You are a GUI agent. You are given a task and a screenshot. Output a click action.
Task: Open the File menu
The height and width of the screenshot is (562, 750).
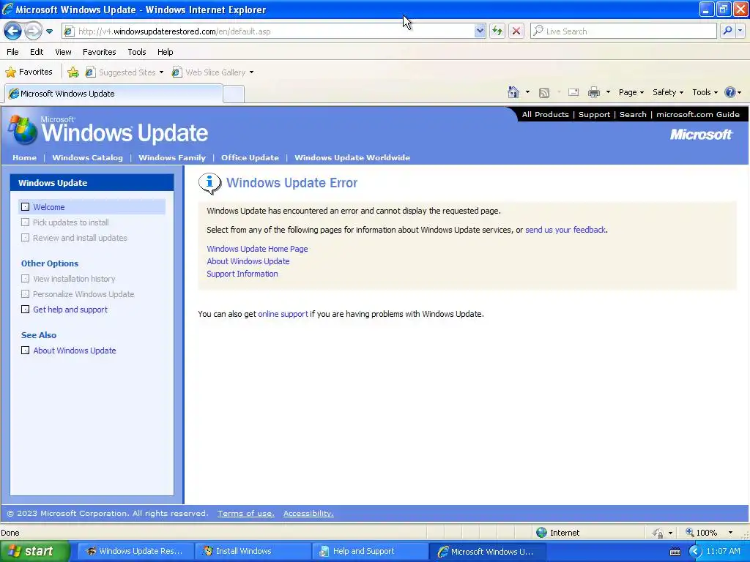12,52
